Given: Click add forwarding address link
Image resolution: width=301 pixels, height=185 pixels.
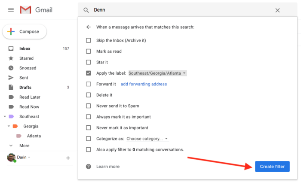Looking at the screenshot, I should (144, 84).
